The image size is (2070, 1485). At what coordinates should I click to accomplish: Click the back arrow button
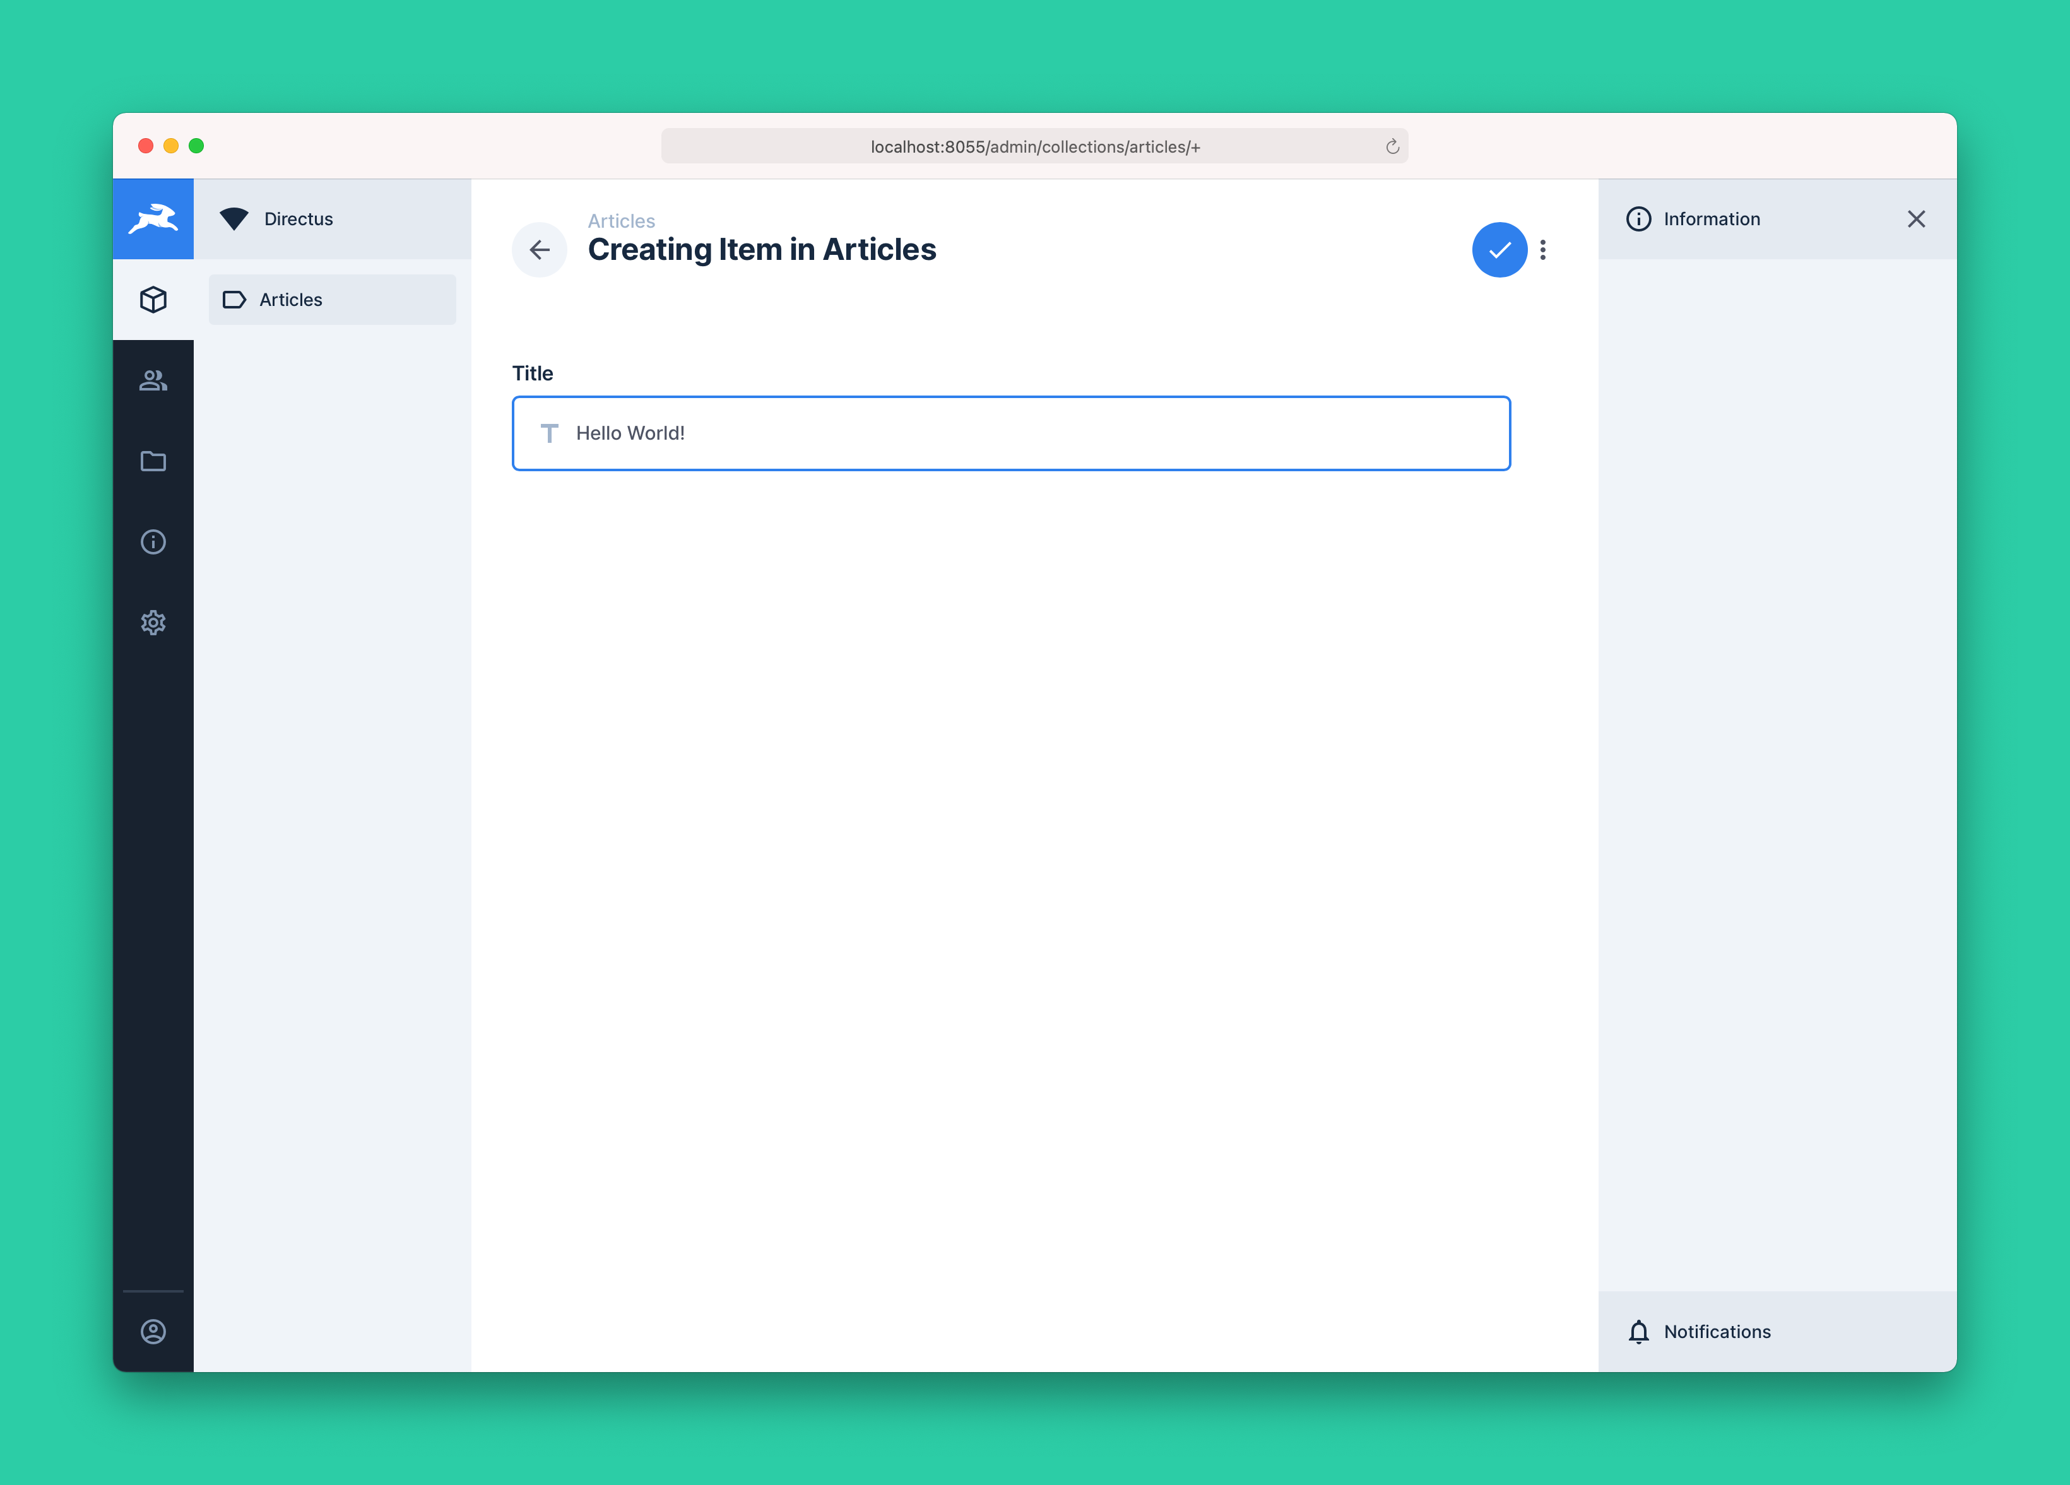click(x=540, y=250)
